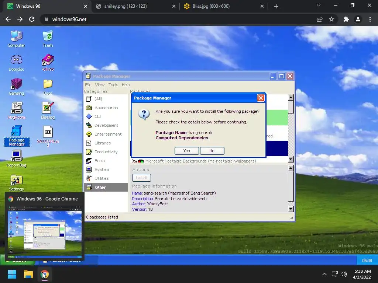Select the (All) category
The height and width of the screenshot is (283, 378).
[106, 99]
